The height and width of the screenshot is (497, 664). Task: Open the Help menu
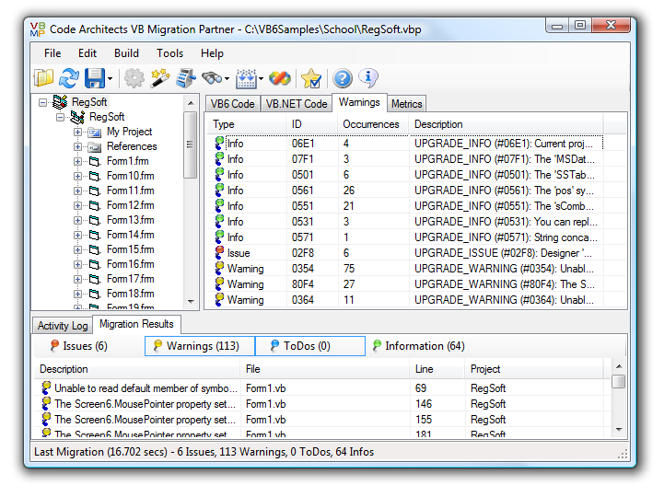click(212, 53)
